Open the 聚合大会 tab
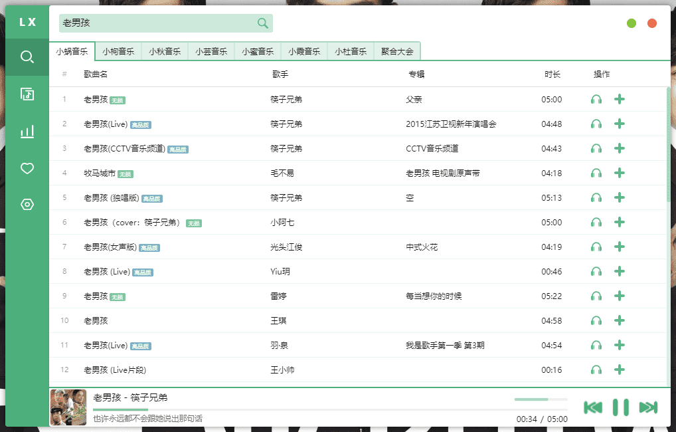Screen dimensions: 676x432 pyautogui.click(x=397, y=50)
